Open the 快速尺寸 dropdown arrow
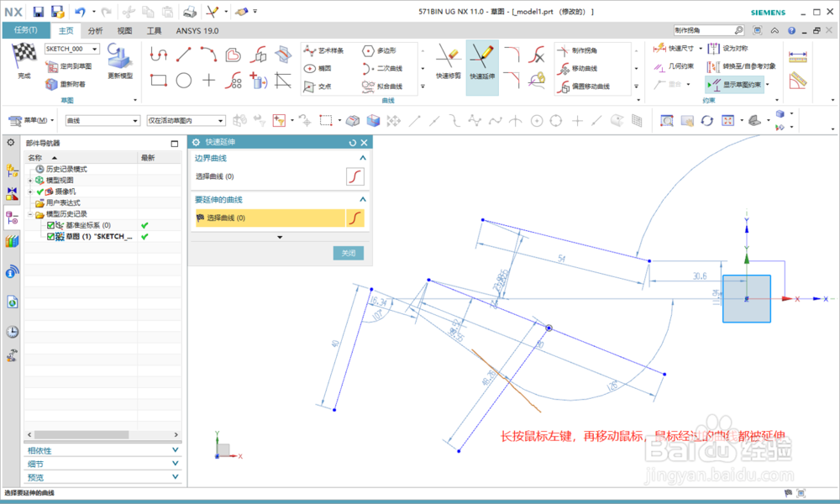 (x=701, y=49)
